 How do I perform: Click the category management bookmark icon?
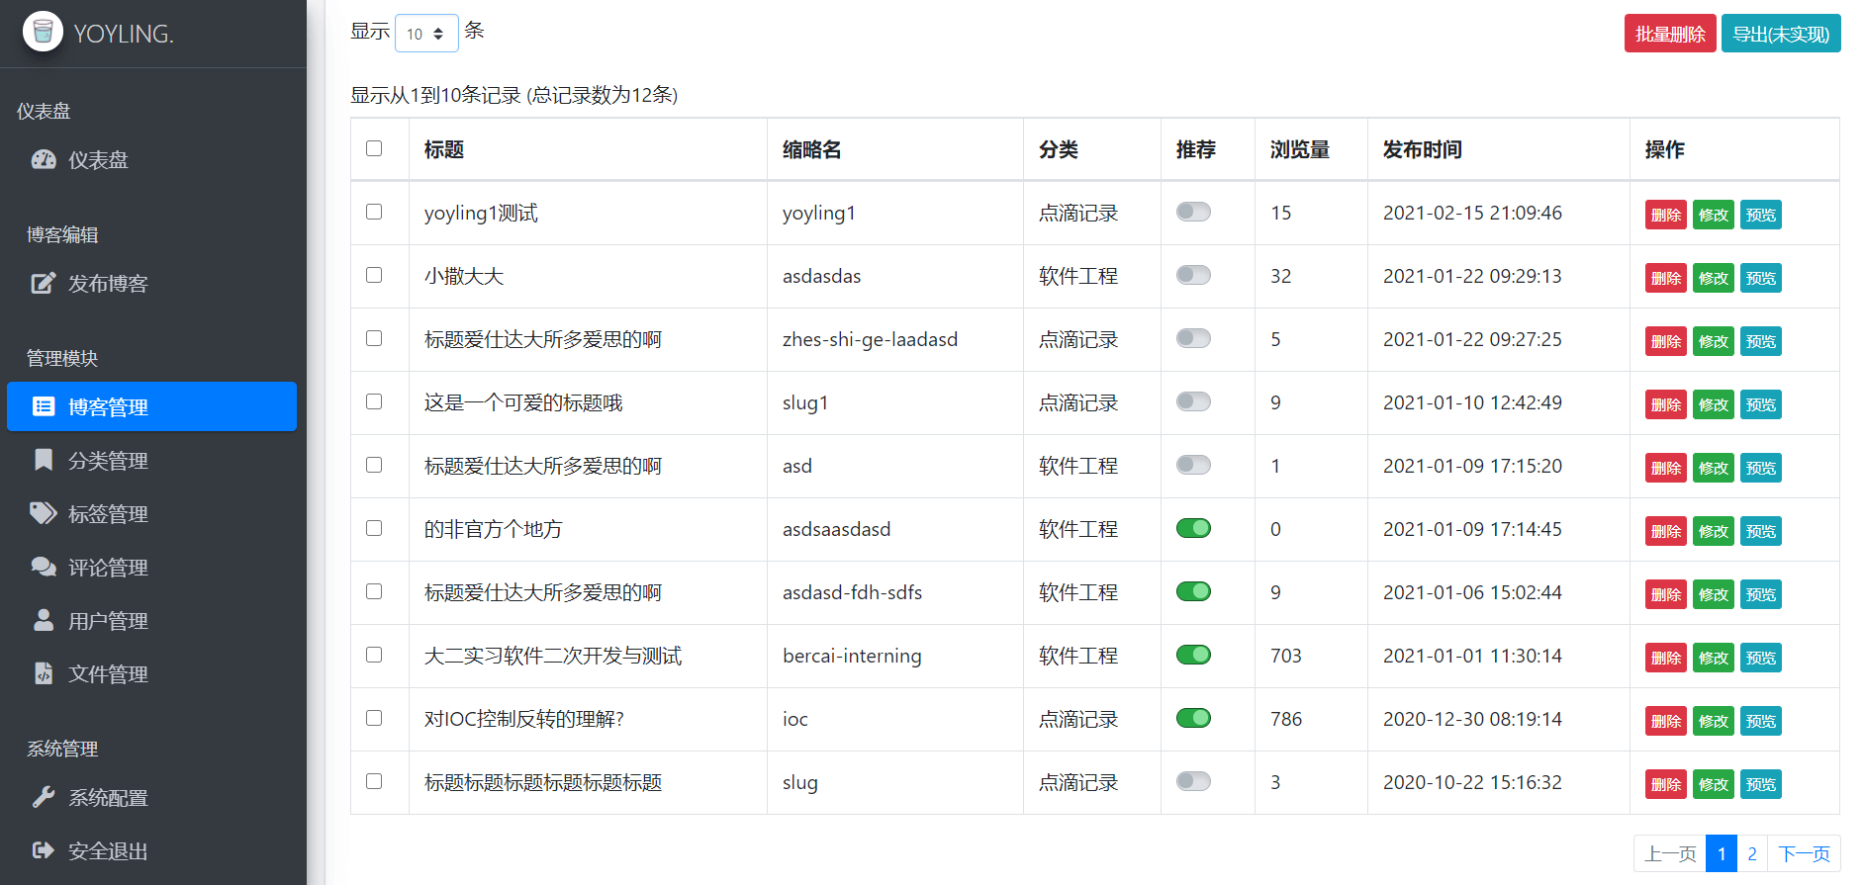(44, 460)
